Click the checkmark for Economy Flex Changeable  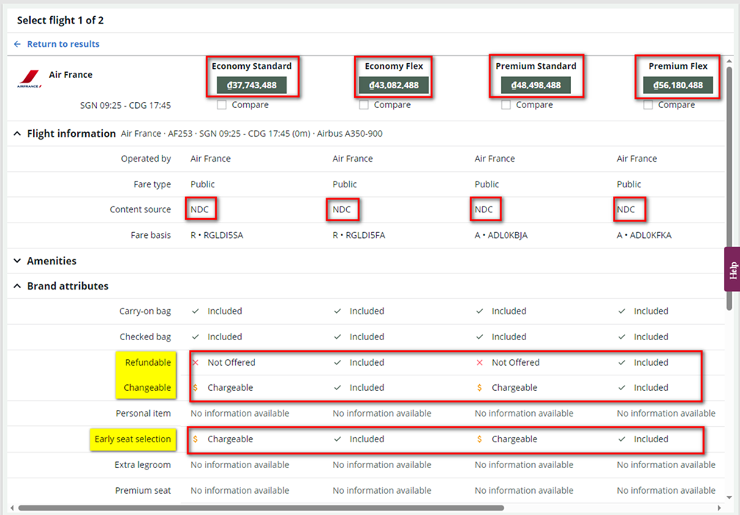click(x=337, y=388)
